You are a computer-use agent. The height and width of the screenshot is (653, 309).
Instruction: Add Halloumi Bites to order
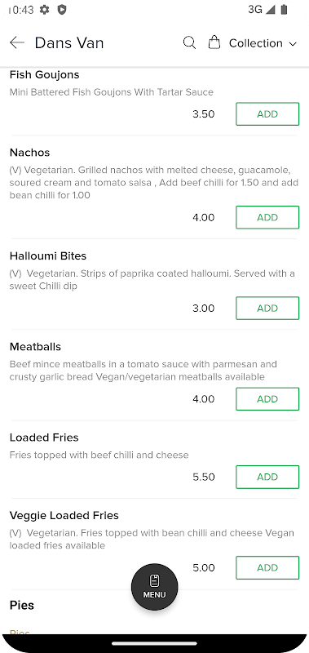click(267, 309)
